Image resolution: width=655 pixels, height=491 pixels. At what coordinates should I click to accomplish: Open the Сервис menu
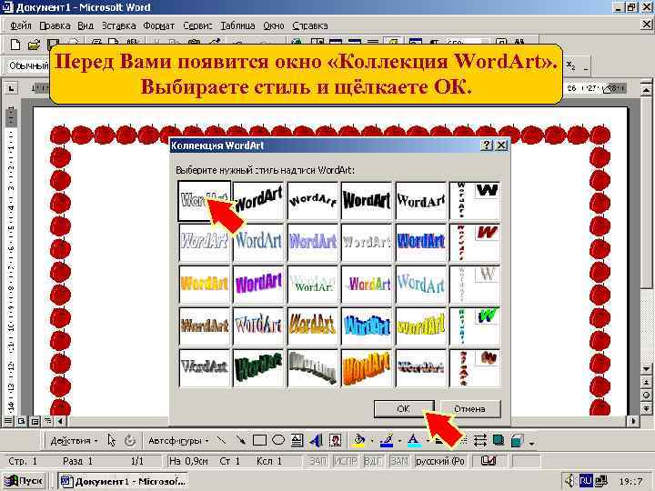click(197, 25)
